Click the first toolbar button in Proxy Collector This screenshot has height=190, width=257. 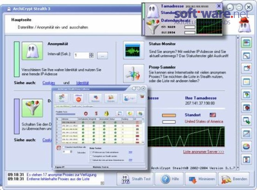point(62,98)
